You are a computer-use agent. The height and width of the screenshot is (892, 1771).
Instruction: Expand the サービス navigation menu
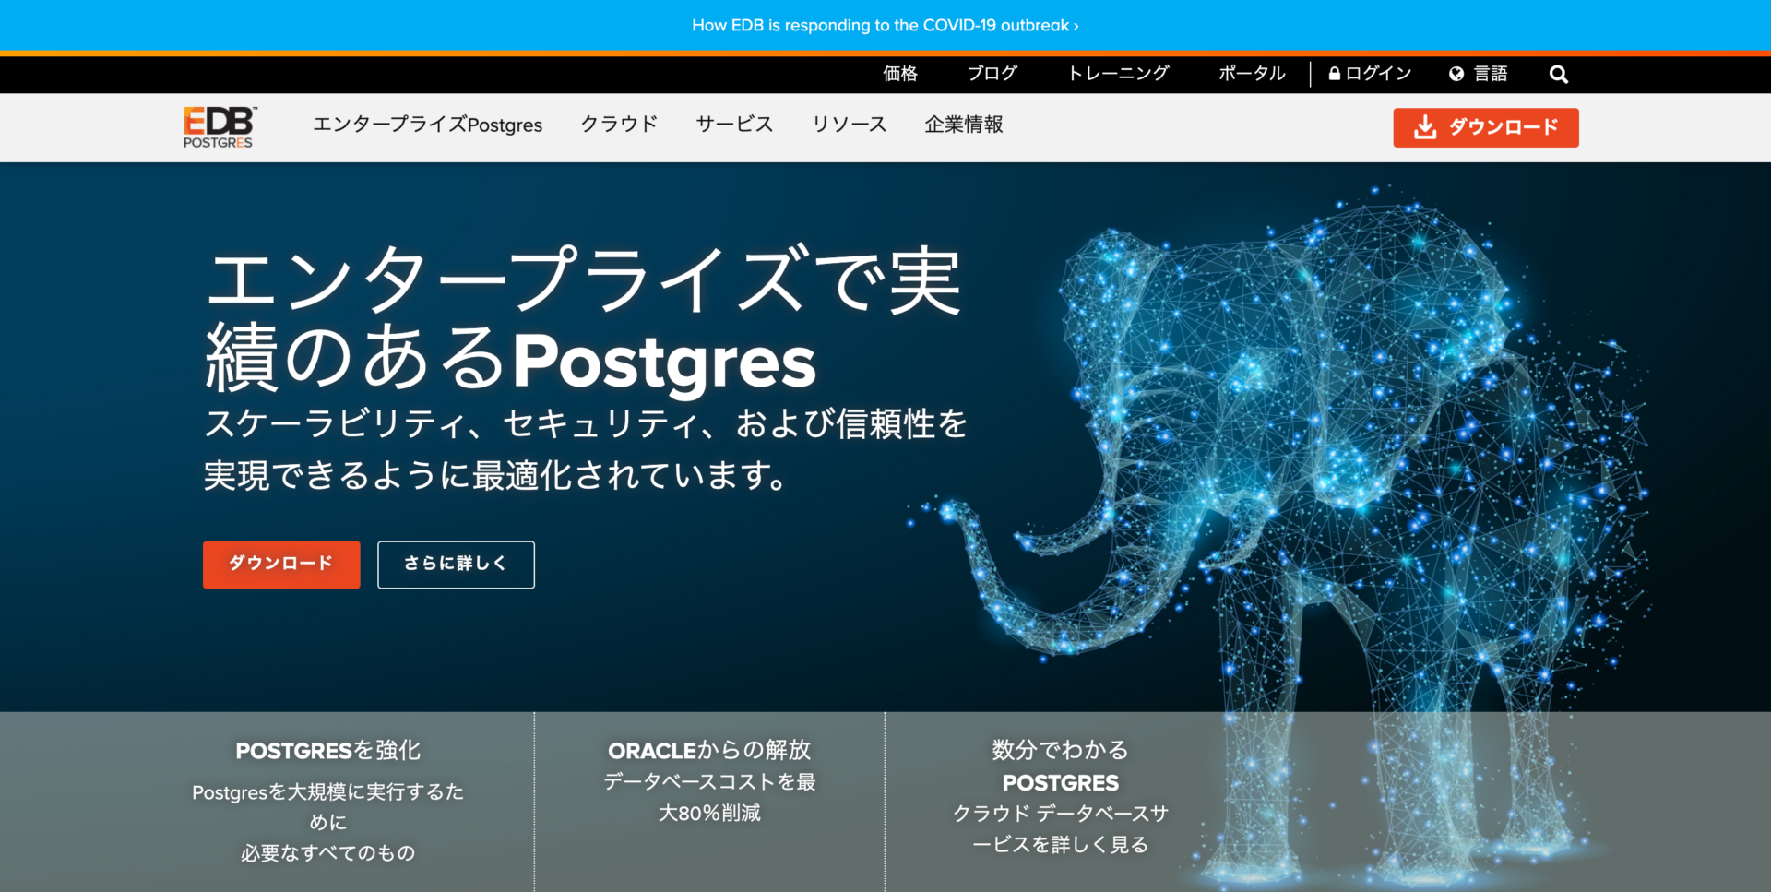tap(734, 125)
